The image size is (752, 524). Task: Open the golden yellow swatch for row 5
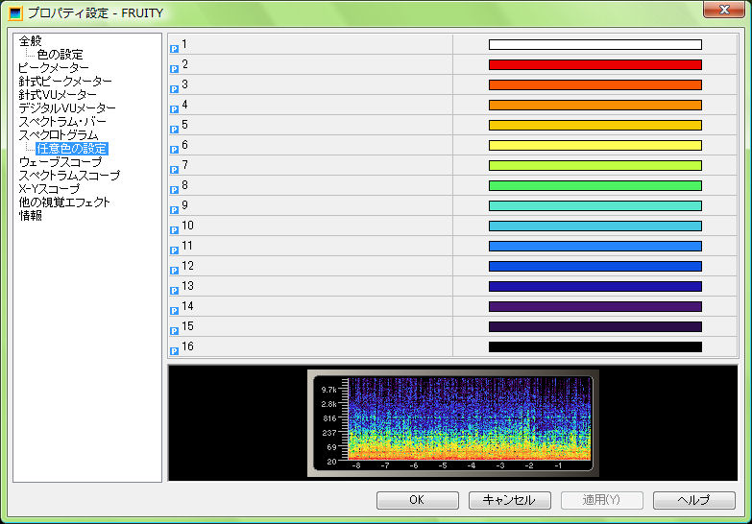(x=595, y=125)
